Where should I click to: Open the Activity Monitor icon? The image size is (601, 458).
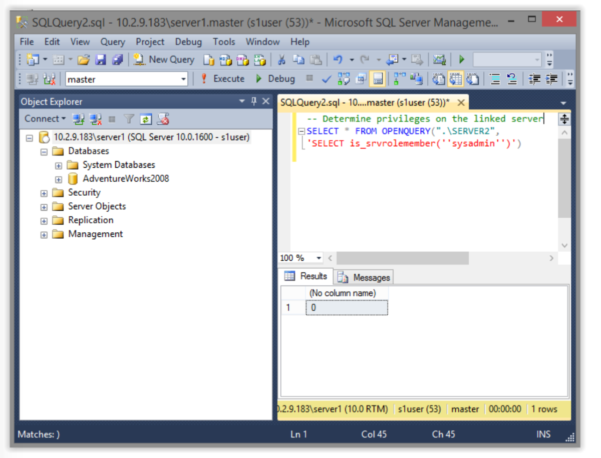(439, 60)
